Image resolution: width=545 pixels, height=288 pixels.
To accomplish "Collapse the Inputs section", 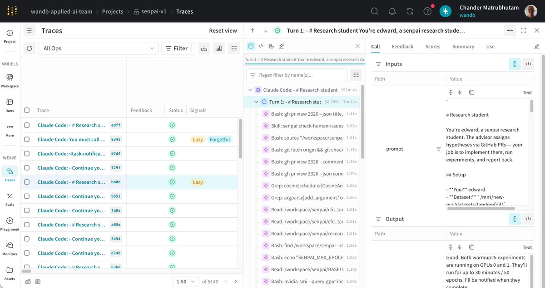I will [x=378, y=64].
